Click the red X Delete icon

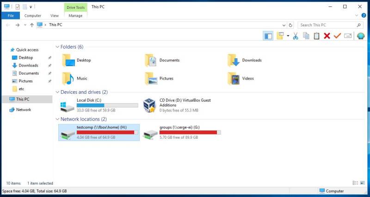(x=327, y=36)
